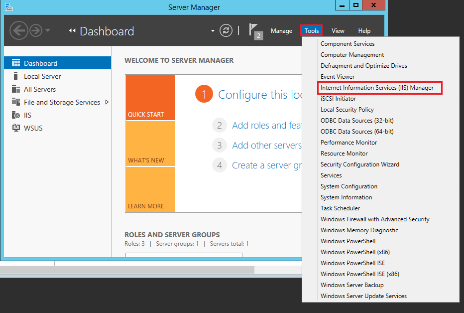Open the IIS role icon in sidebar
Viewport: 464px width, 313px height.
[15, 115]
